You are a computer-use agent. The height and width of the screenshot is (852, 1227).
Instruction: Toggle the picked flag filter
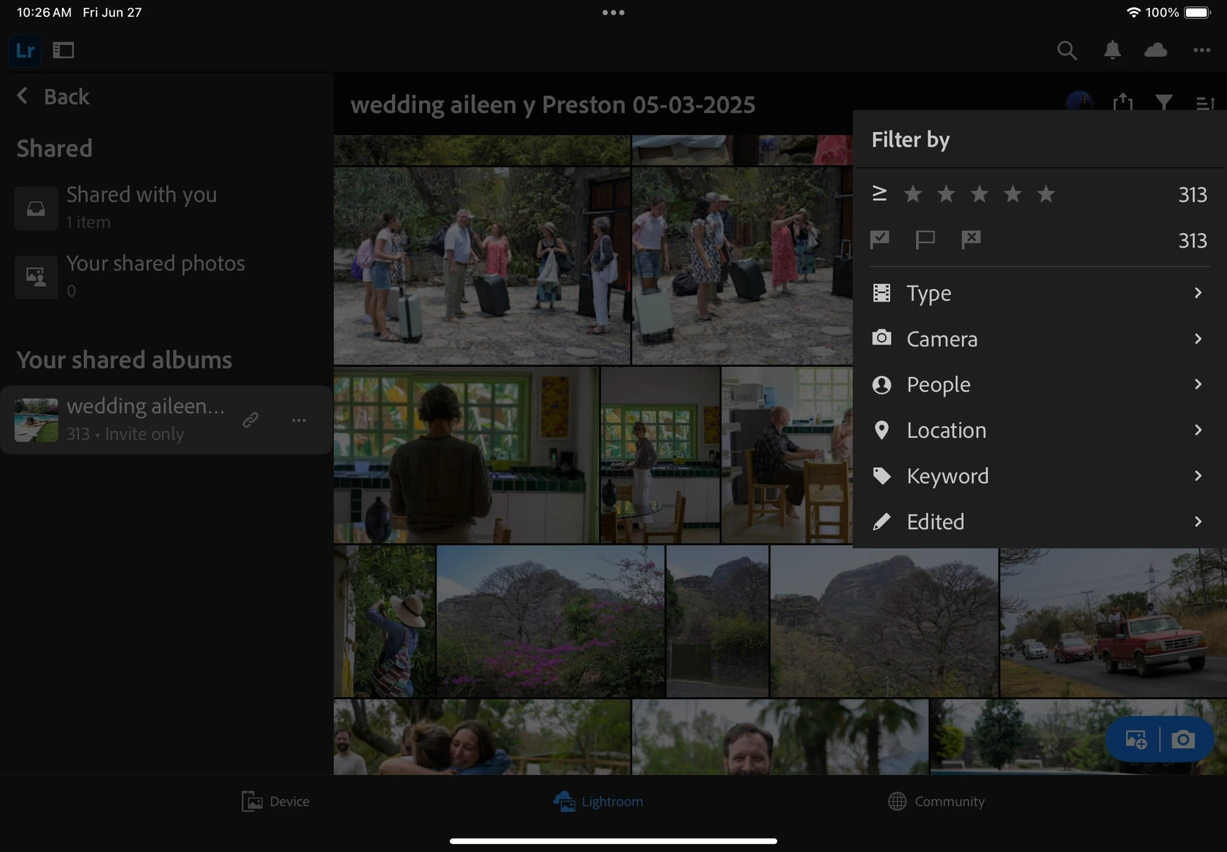pyautogui.click(x=880, y=239)
